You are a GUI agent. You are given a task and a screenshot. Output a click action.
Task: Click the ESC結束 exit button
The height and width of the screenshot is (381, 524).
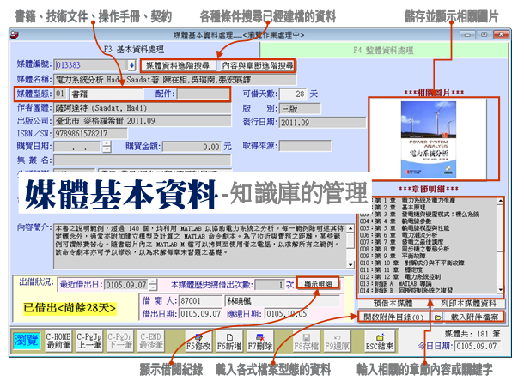[x=380, y=341]
